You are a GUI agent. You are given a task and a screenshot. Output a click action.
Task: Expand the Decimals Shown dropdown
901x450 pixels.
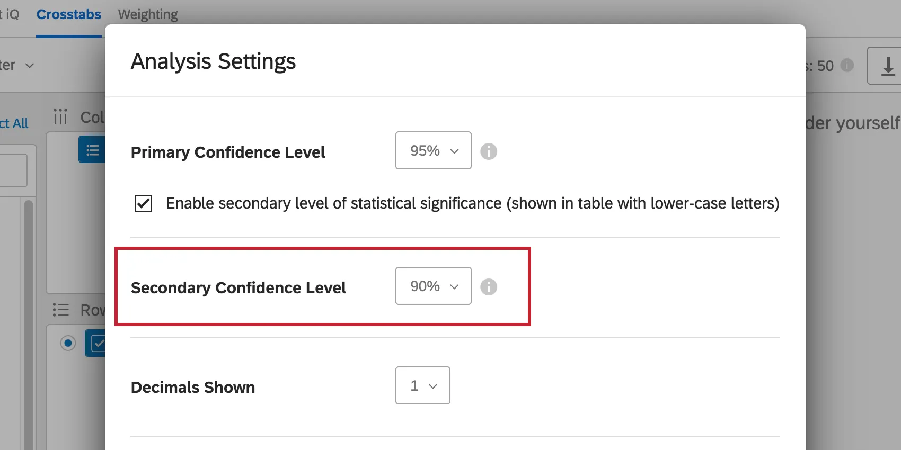pyautogui.click(x=422, y=386)
